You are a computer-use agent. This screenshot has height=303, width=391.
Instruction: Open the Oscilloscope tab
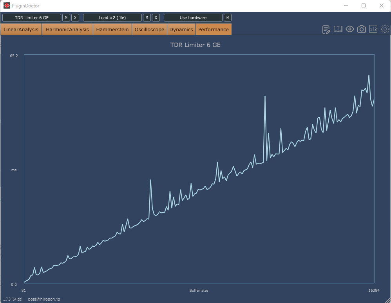[149, 29]
